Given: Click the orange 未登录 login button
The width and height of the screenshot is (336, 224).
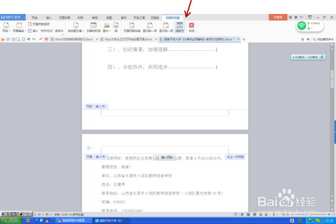Looking at the screenshot, I should (278, 18).
